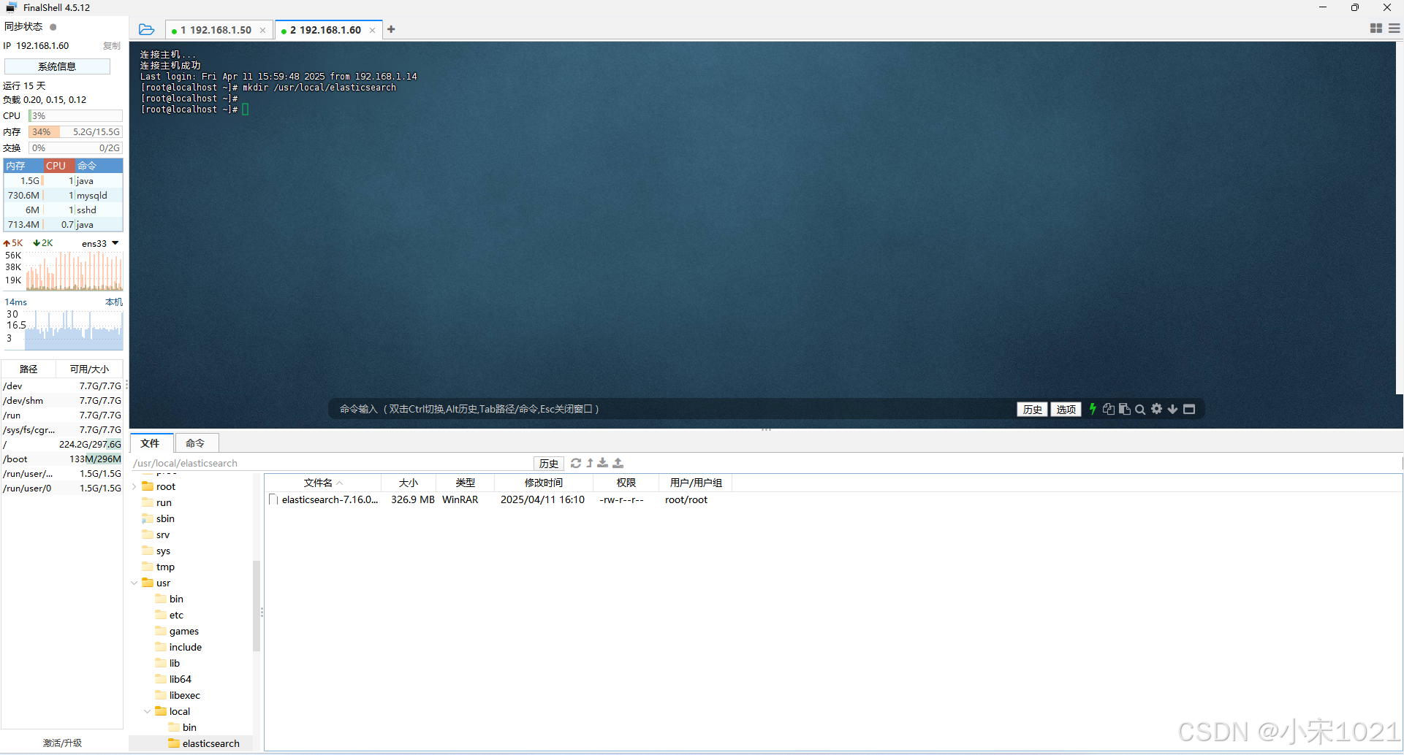Viewport: 1404px width, 755px height.
Task: Click the /boot disk row
Action: click(x=62, y=459)
